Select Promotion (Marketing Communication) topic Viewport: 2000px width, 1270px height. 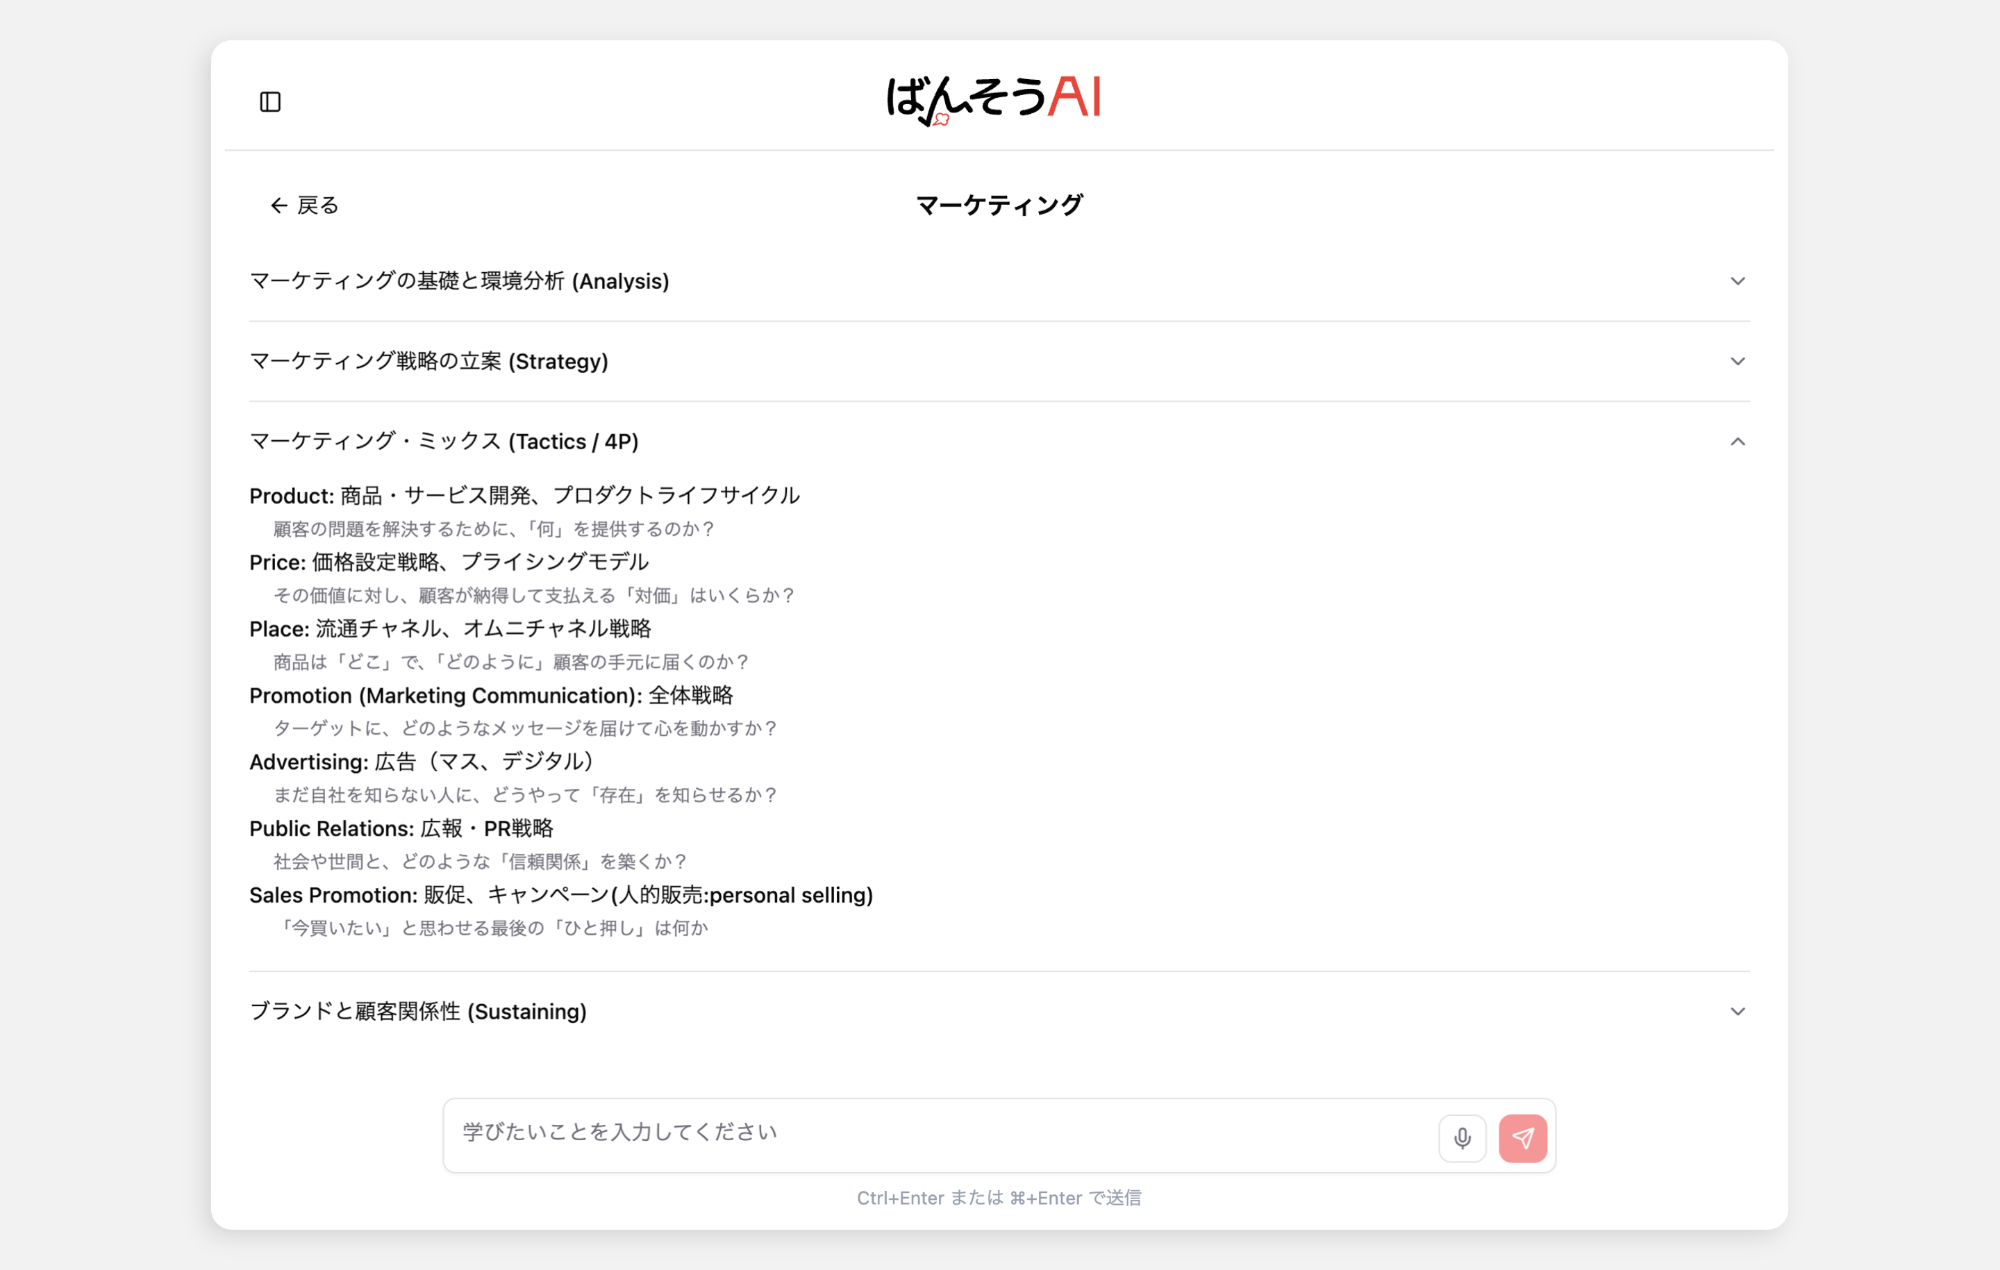[491, 695]
